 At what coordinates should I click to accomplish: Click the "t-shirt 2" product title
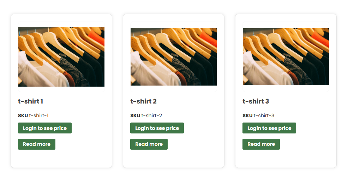(x=143, y=101)
